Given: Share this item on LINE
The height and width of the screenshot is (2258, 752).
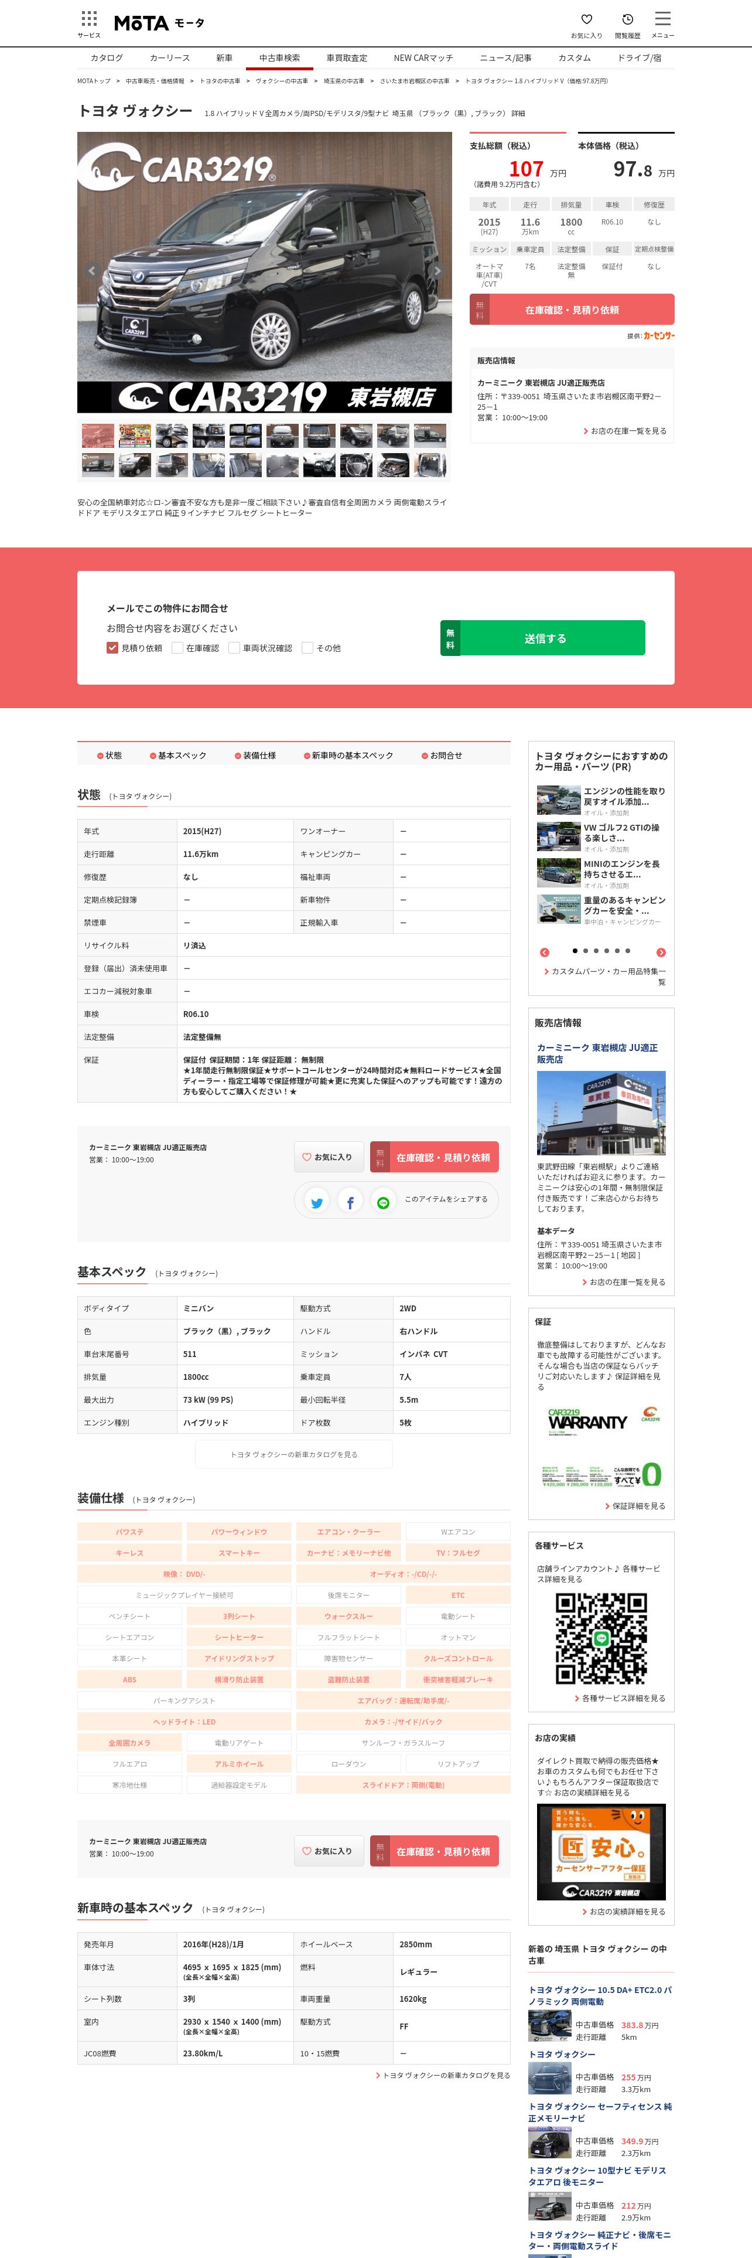Looking at the screenshot, I should click(x=382, y=1203).
